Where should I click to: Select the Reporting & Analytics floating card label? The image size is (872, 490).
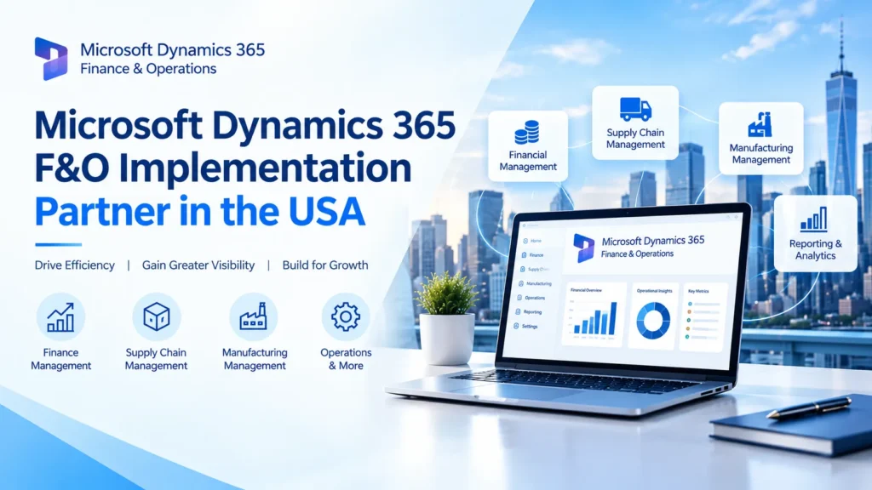click(815, 249)
